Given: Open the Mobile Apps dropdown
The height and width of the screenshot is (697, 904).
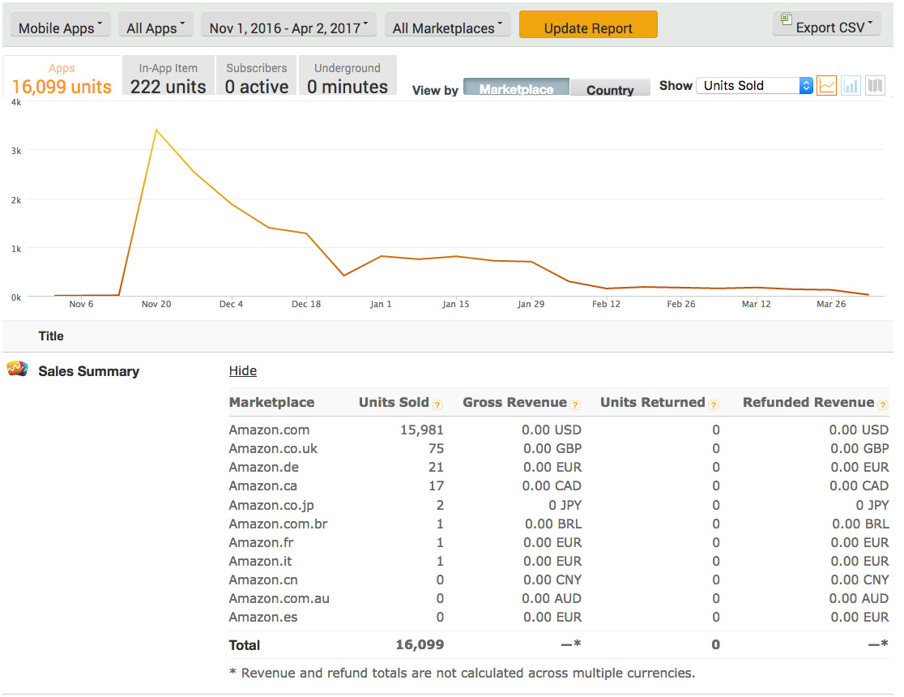Looking at the screenshot, I should click(x=61, y=26).
